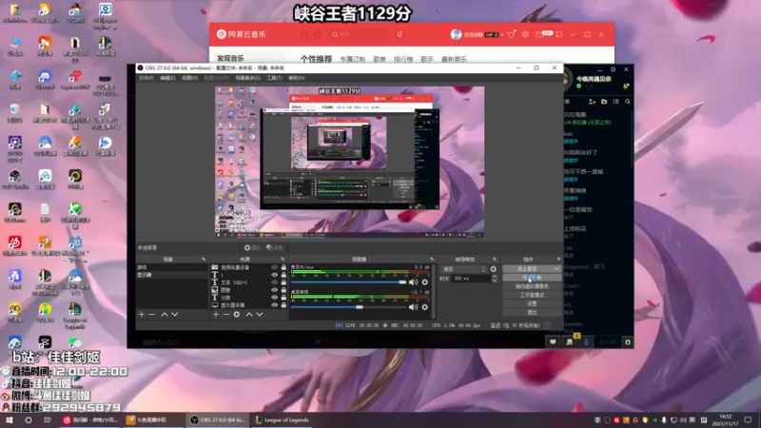Remove selected source with minus icon
Screen dimensions: 761x428
click(x=226, y=315)
